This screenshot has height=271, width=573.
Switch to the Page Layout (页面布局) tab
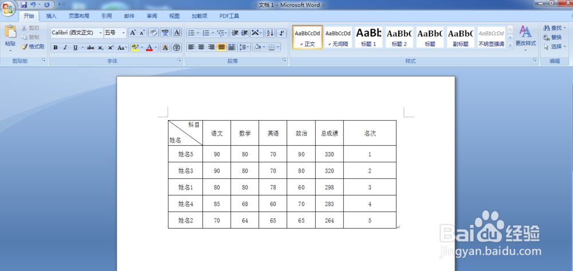click(79, 15)
